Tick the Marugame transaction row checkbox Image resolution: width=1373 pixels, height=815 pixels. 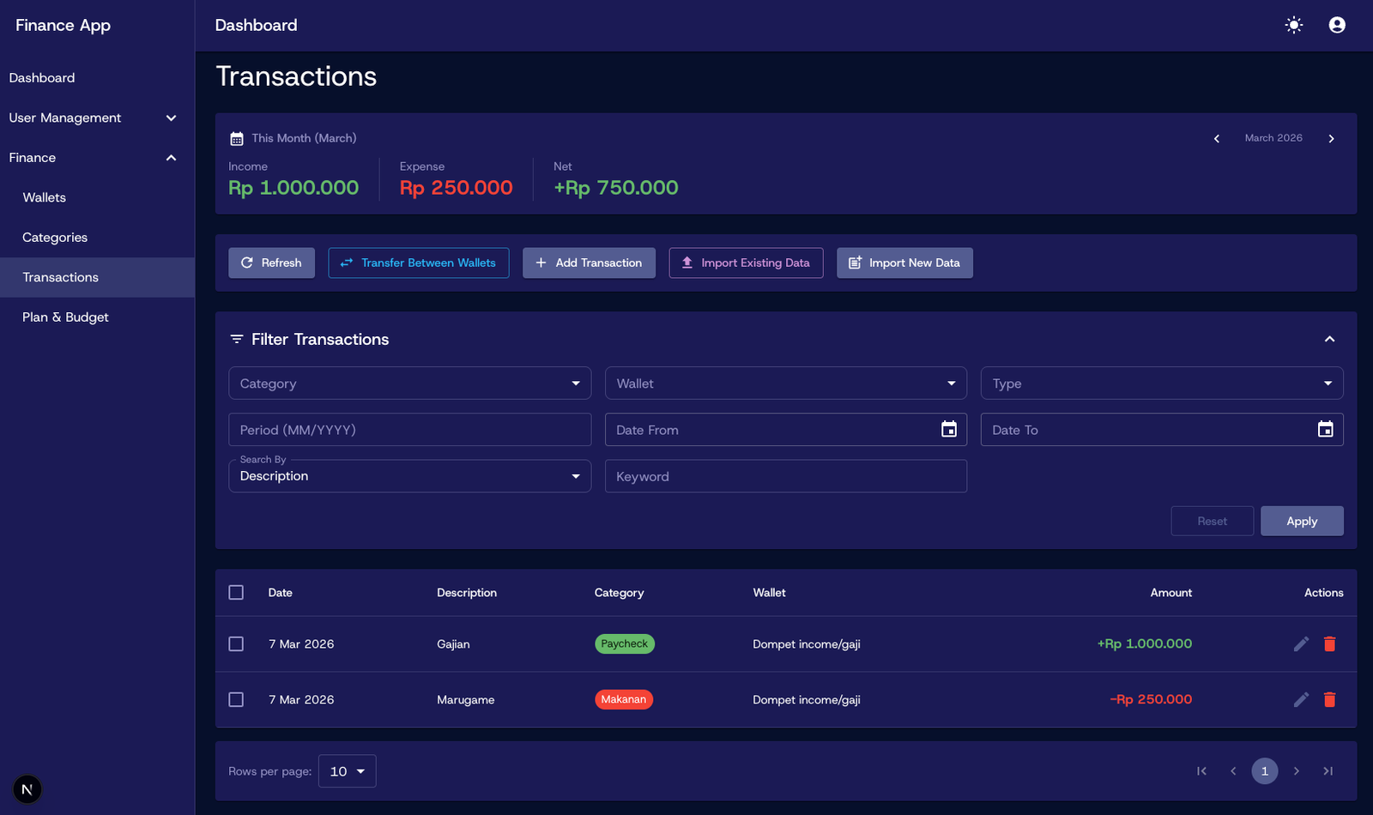coord(236,699)
